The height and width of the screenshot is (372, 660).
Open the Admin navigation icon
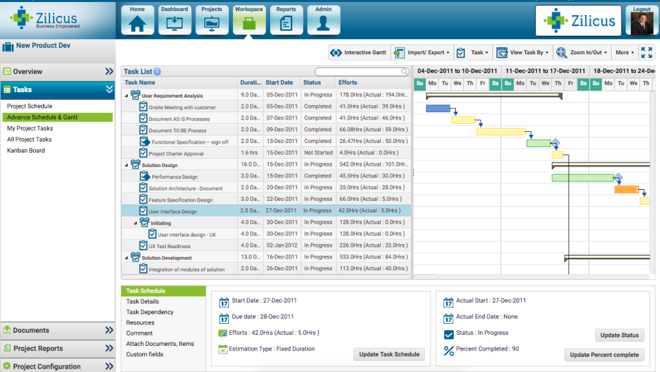point(323,20)
